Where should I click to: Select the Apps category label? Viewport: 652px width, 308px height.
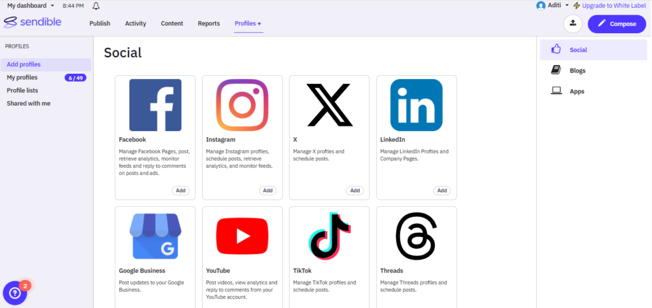577,92
